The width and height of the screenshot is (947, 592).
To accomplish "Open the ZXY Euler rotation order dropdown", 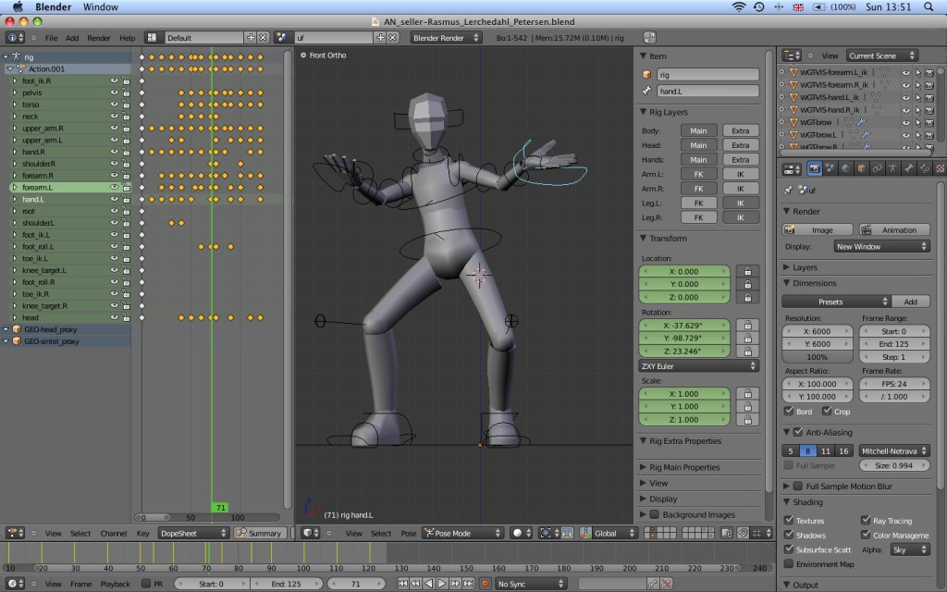I will tap(700, 365).
